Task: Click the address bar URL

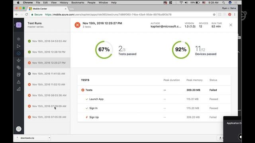Action: coord(108,14)
